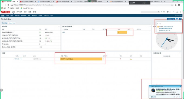Viewport: 184px width, 99px height.
Task: Snooze the Zabbix notification popup bell icon
Action: click(158, 24)
